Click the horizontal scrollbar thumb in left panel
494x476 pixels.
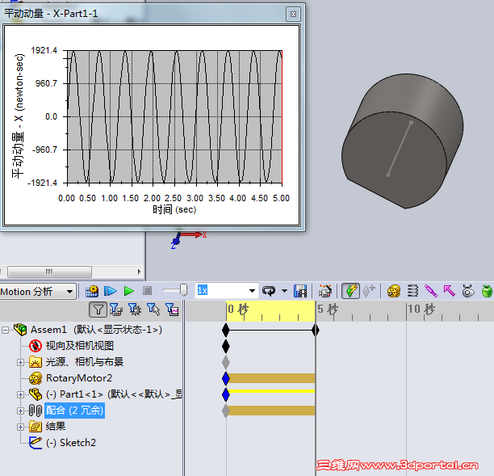tap(49, 272)
